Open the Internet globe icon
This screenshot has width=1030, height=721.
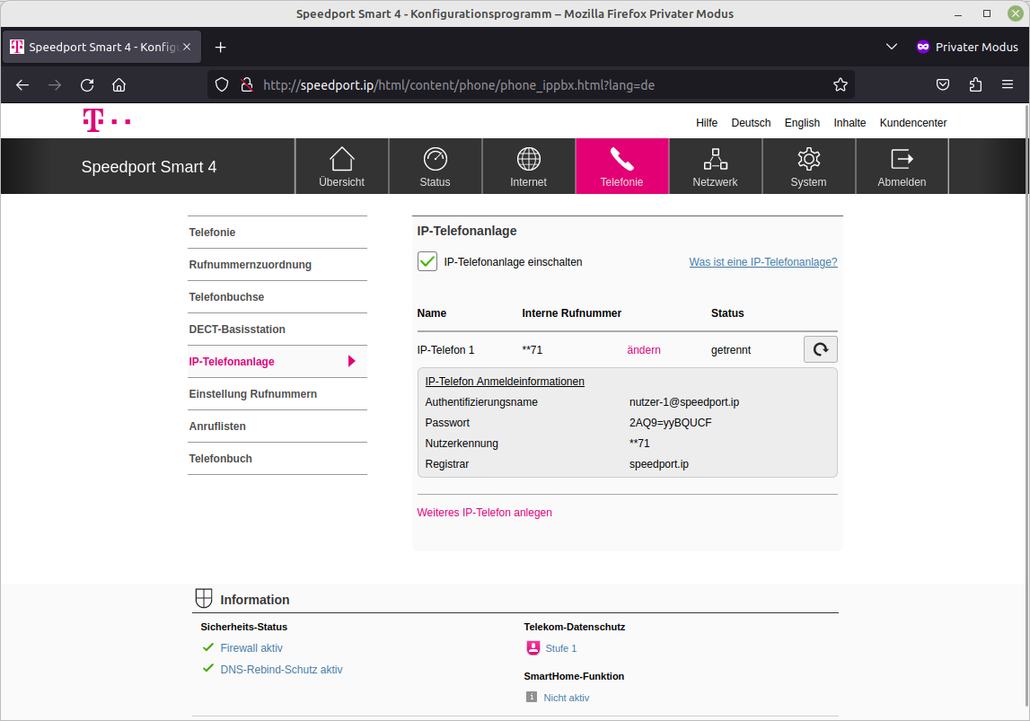[x=528, y=165]
